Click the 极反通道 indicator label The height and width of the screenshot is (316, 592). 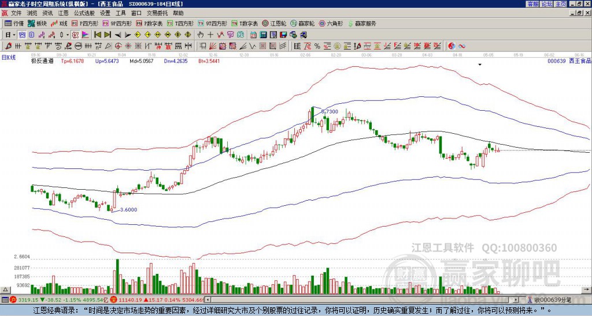[42, 61]
